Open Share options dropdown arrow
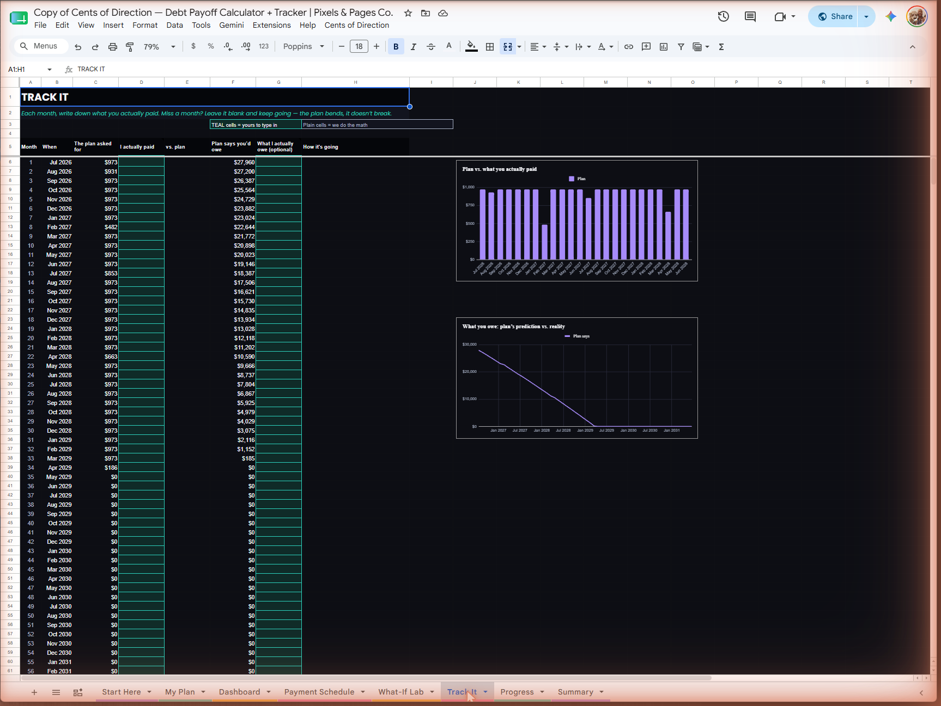Viewport: 941px width, 706px height. coord(866,16)
